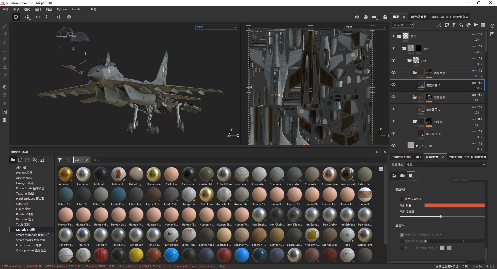Enable 显示模型线框 checkbox
The width and height of the screenshot is (497, 269).
[x=402, y=199]
